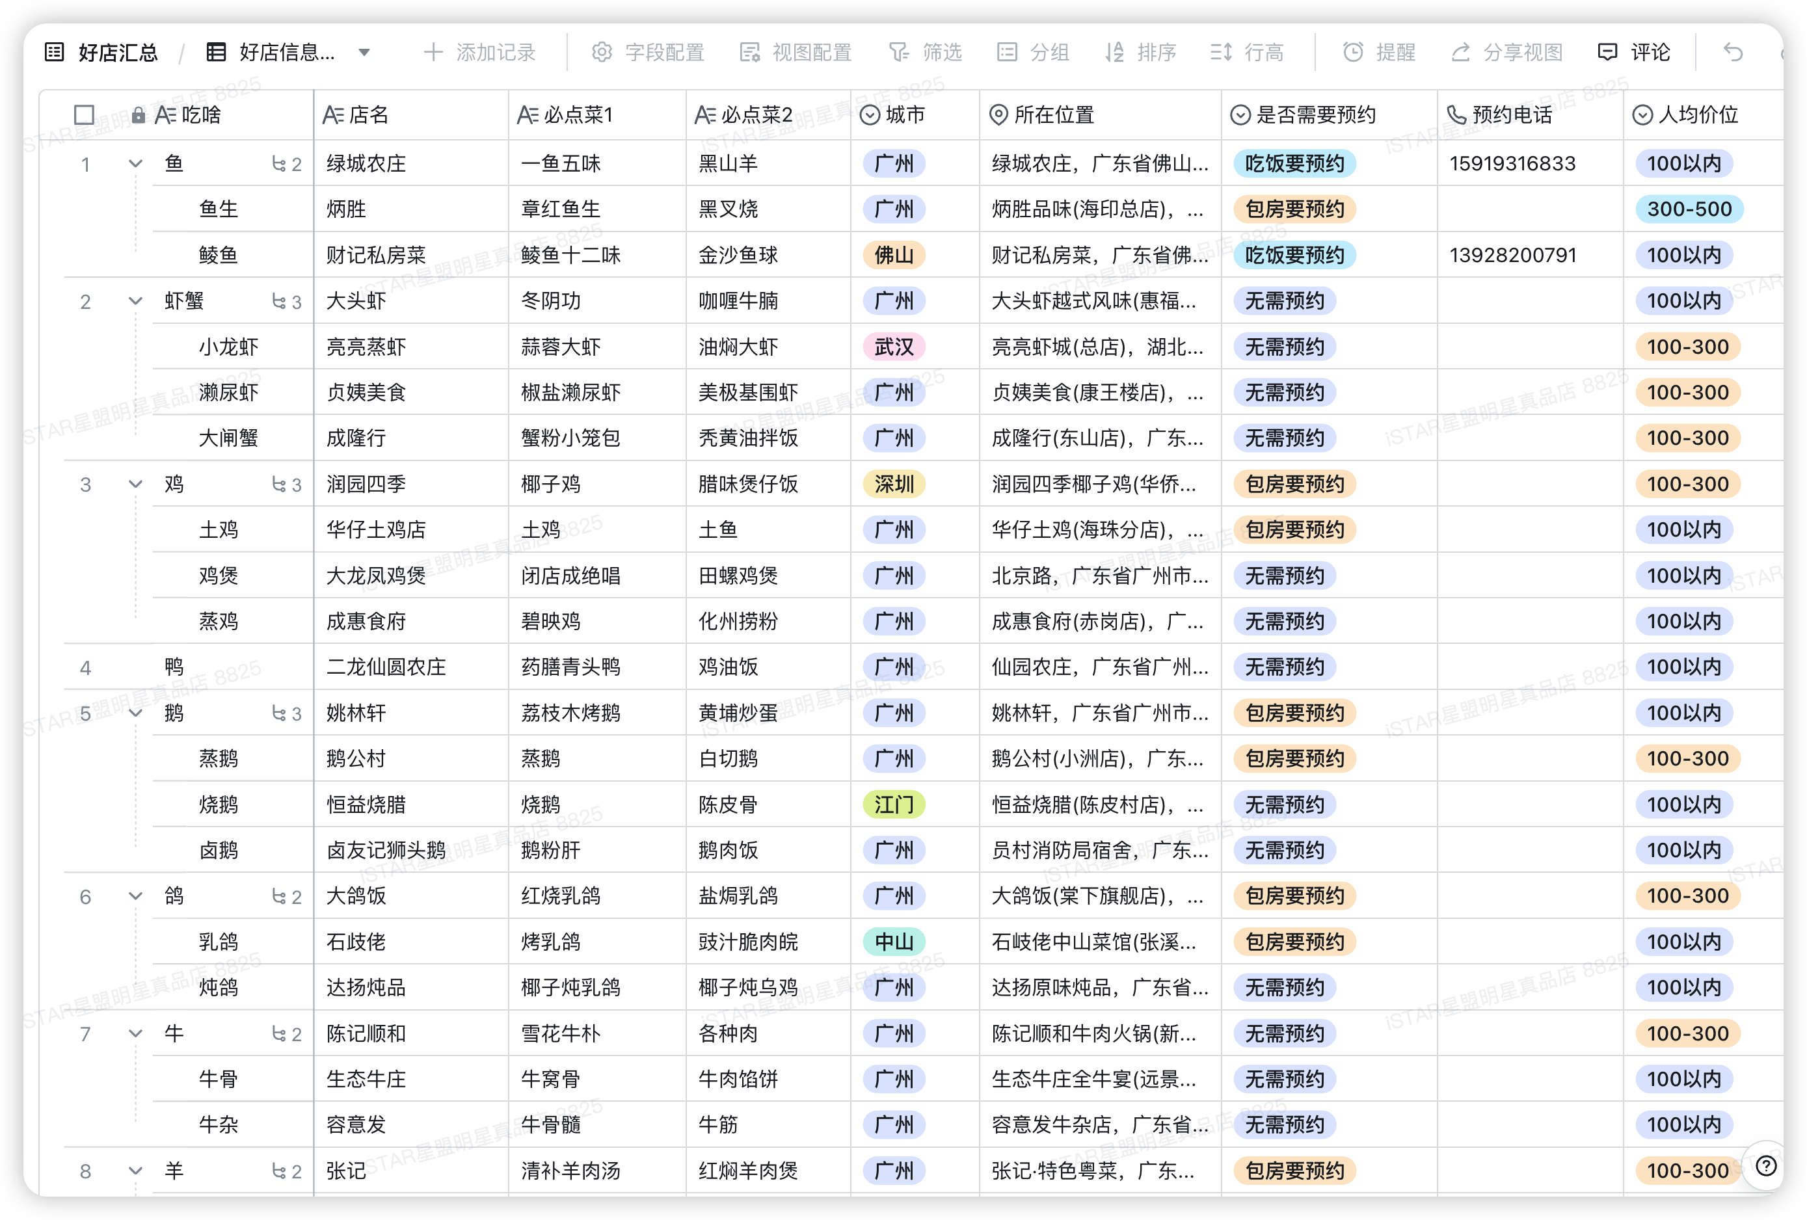Click 添加记录 to add a record
The image size is (1807, 1220).
tap(480, 52)
